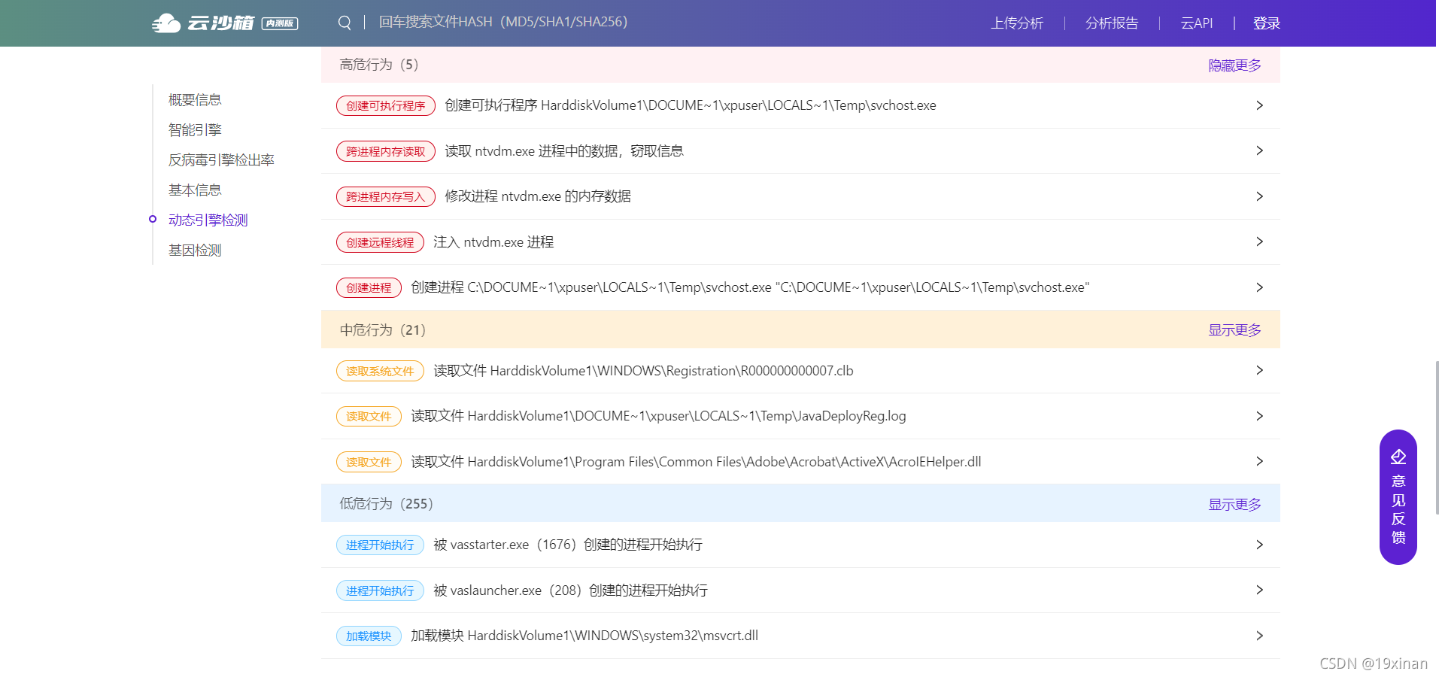Expand the vasstarter.exe row chevron
This screenshot has height=677, width=1439.
coord(1259,545)
